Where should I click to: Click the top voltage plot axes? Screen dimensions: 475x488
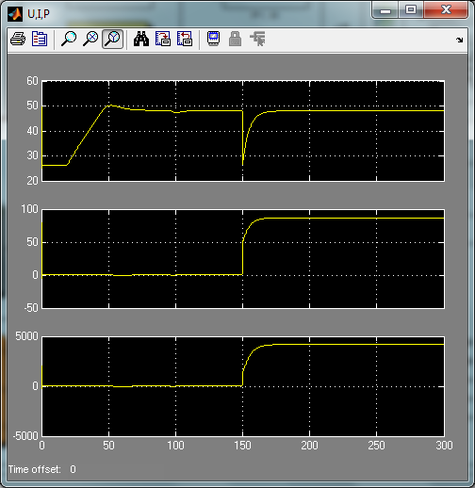point(243,131)
